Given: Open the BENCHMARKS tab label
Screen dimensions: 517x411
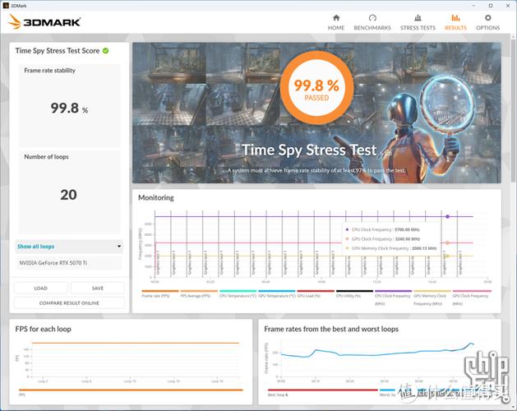Looking at the screenshot, I should (372, 28).
